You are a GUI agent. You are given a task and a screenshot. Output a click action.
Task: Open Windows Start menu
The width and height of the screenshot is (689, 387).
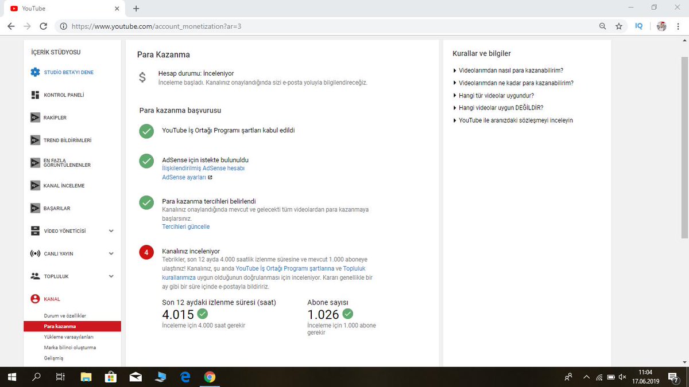coord(12,377)
